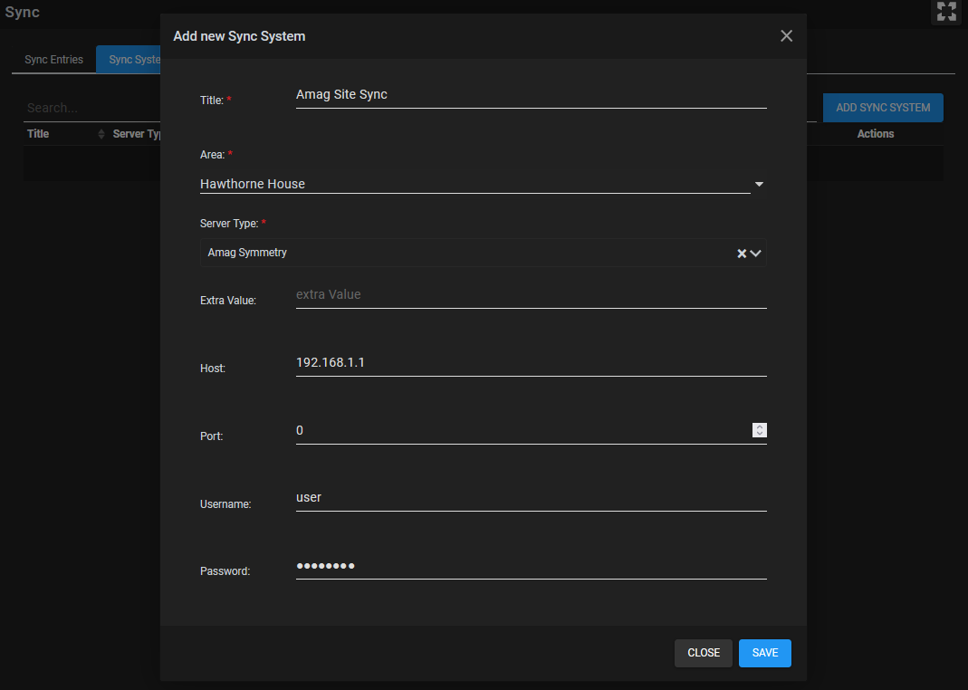Focus the Extra Value input field

click(x=531, y=295)
